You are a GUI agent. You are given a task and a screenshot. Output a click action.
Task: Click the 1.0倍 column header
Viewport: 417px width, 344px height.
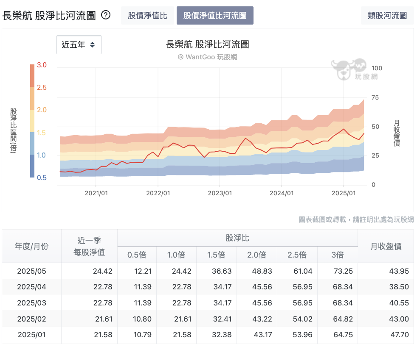point(176,255)
